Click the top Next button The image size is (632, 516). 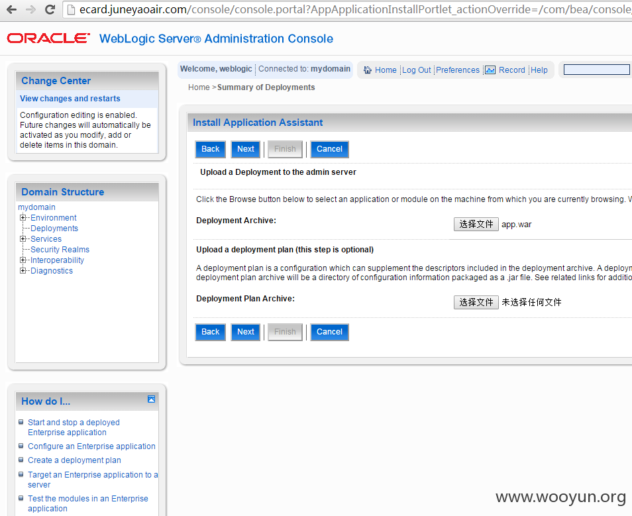tap(246, 149)
